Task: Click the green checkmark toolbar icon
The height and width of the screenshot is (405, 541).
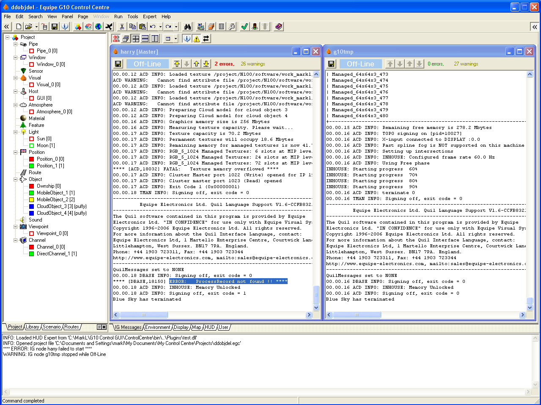Action: pos(244,27)
